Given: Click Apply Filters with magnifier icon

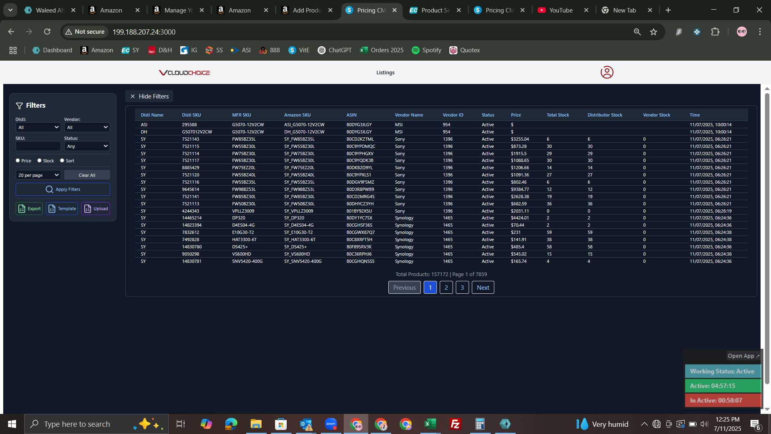Looking at the screenshot, I should 63,189.
